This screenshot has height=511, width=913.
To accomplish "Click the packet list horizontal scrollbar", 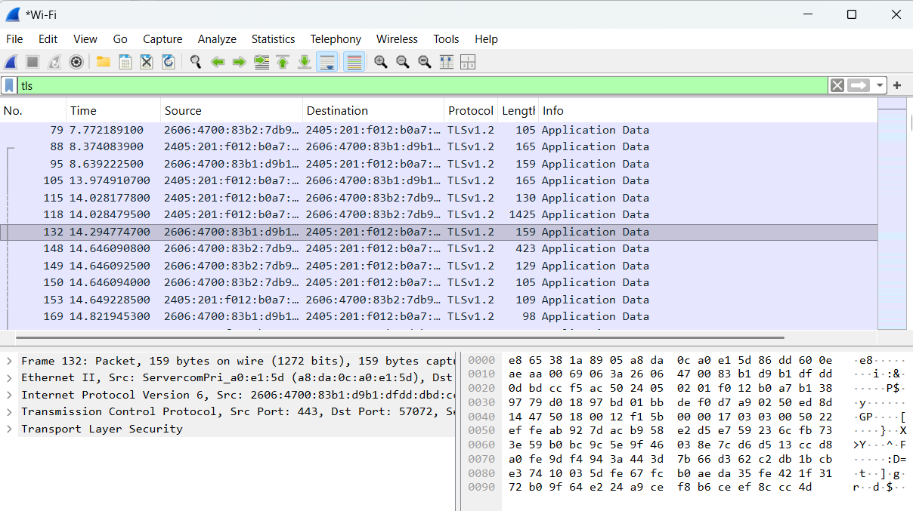I will pyautogui.click(x=400, y=337).
